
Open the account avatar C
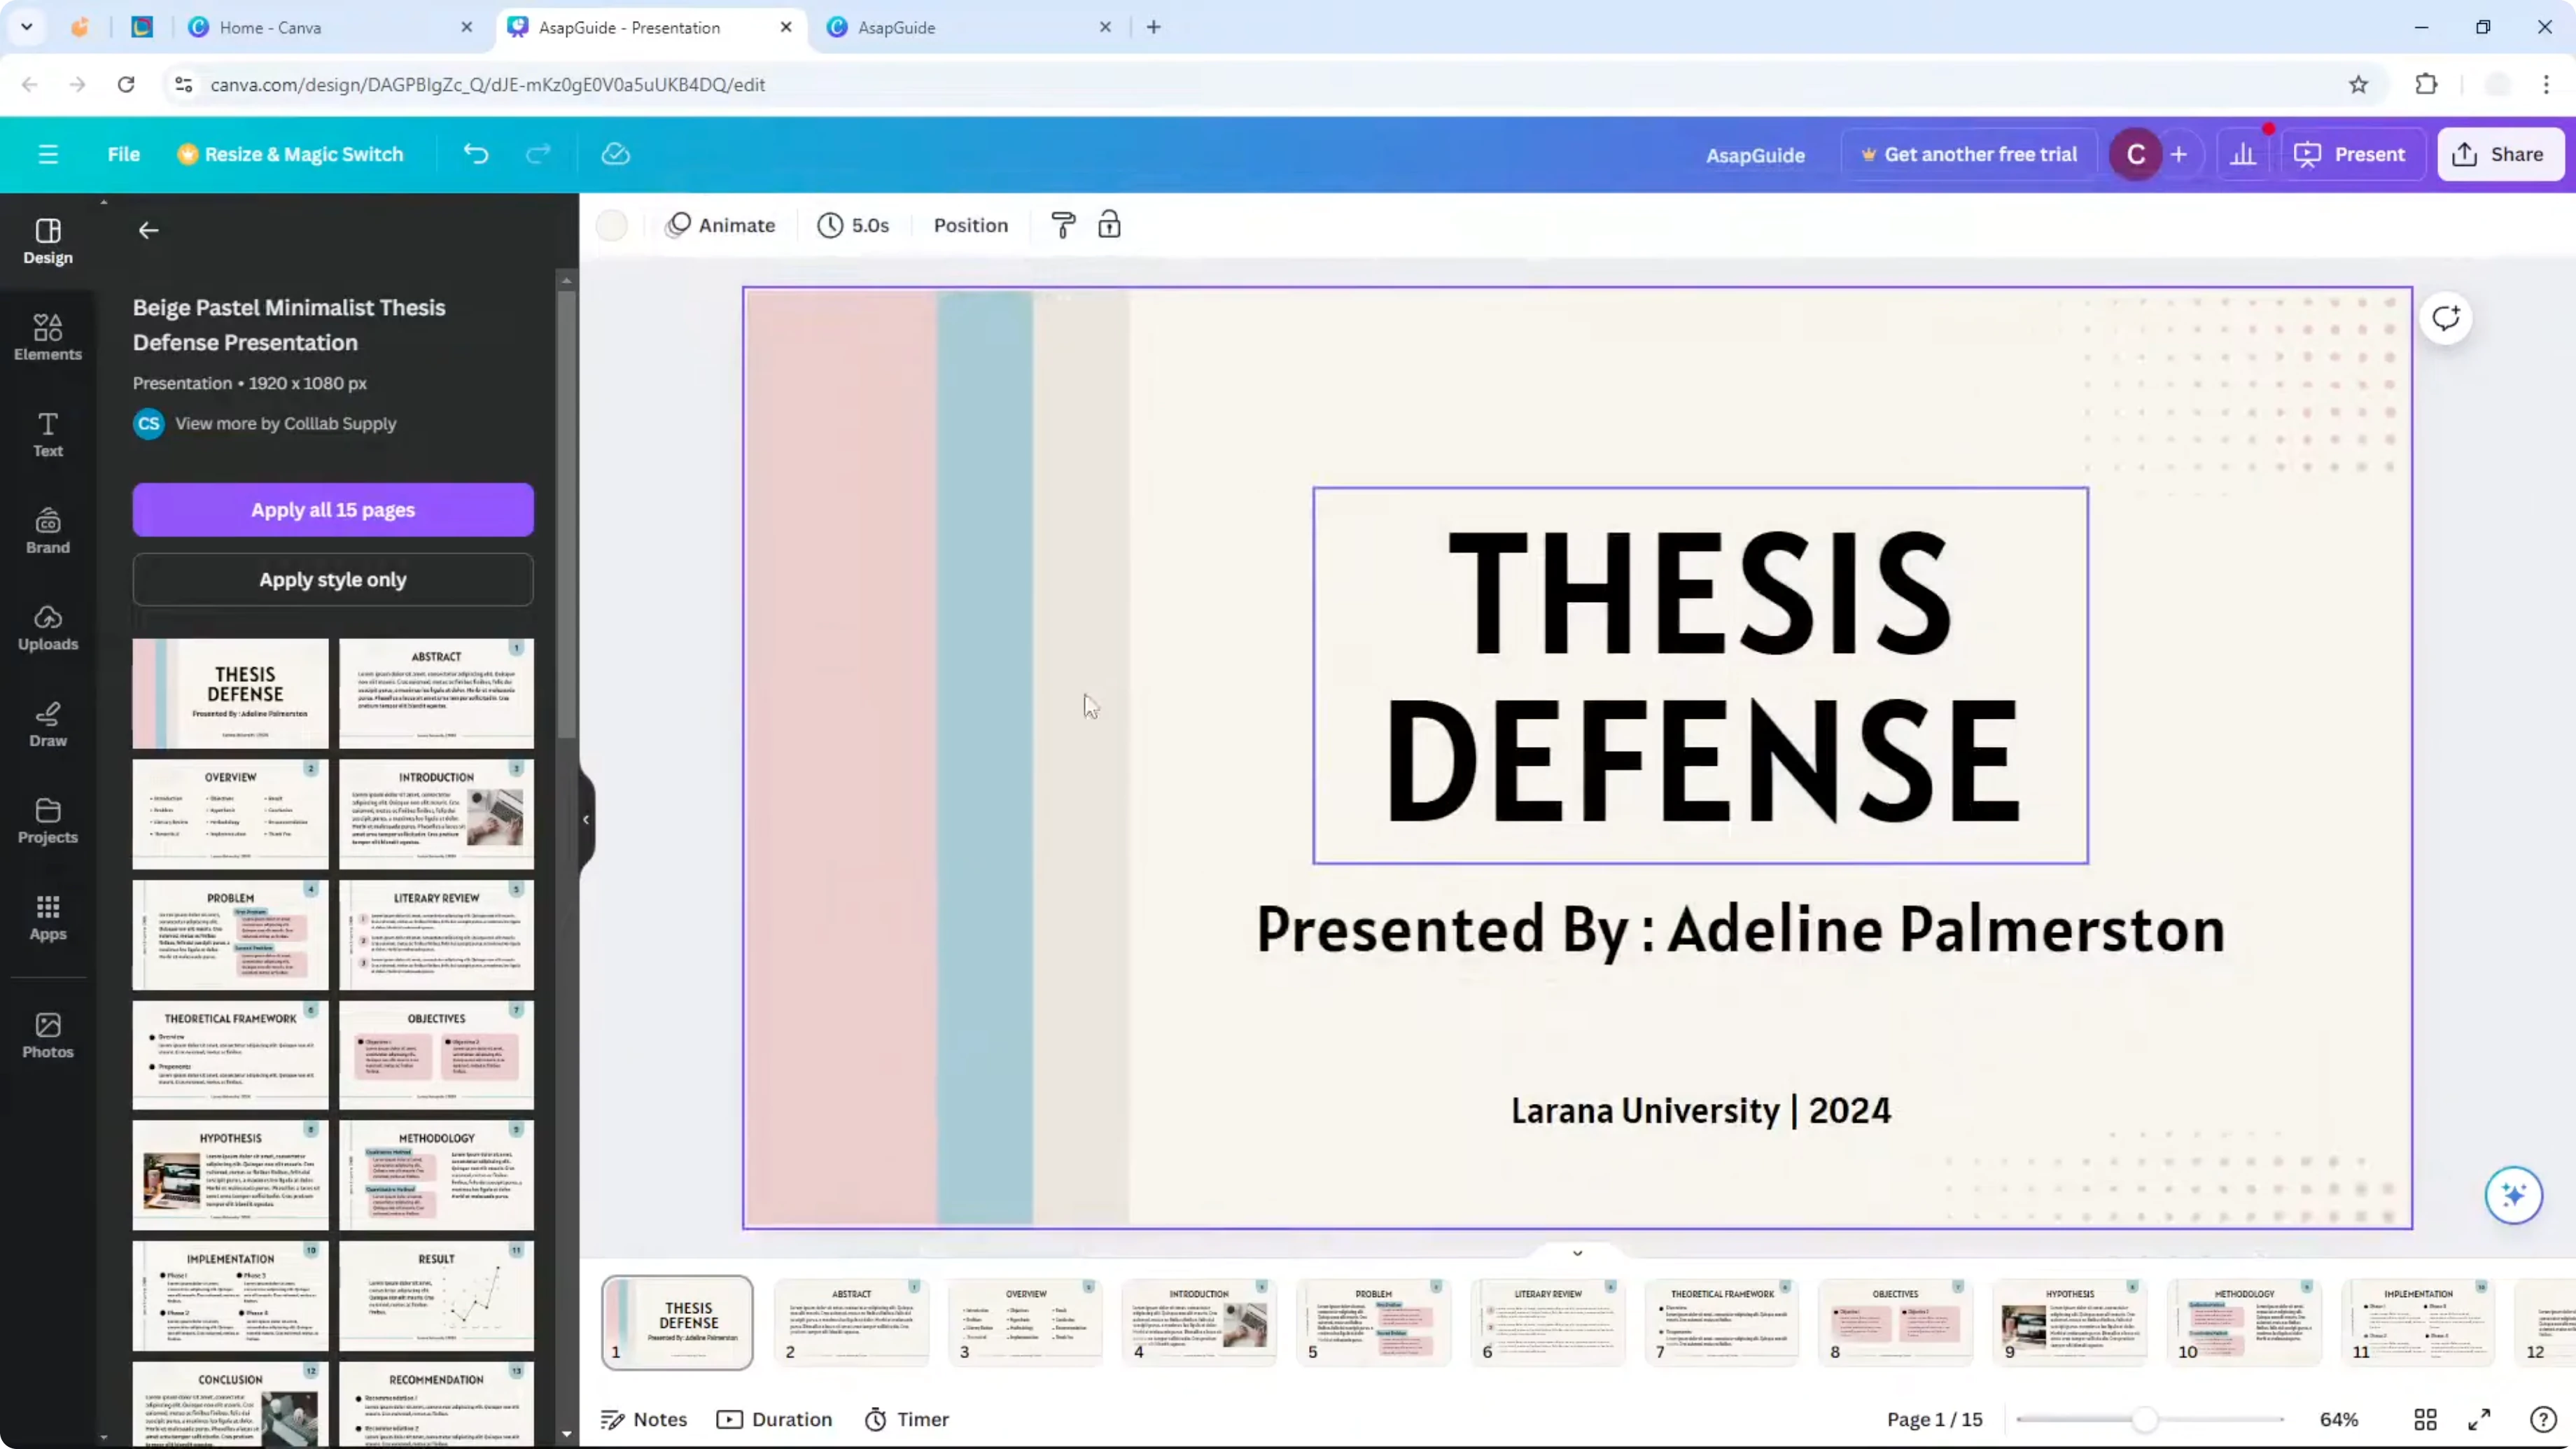(2135, 155)
